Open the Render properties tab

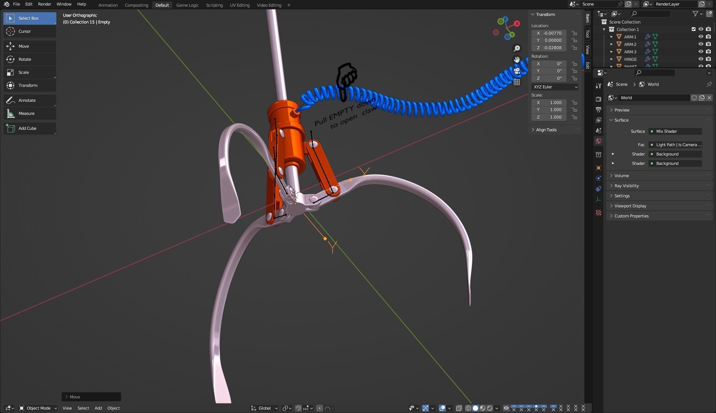click(x=599, y=99)
